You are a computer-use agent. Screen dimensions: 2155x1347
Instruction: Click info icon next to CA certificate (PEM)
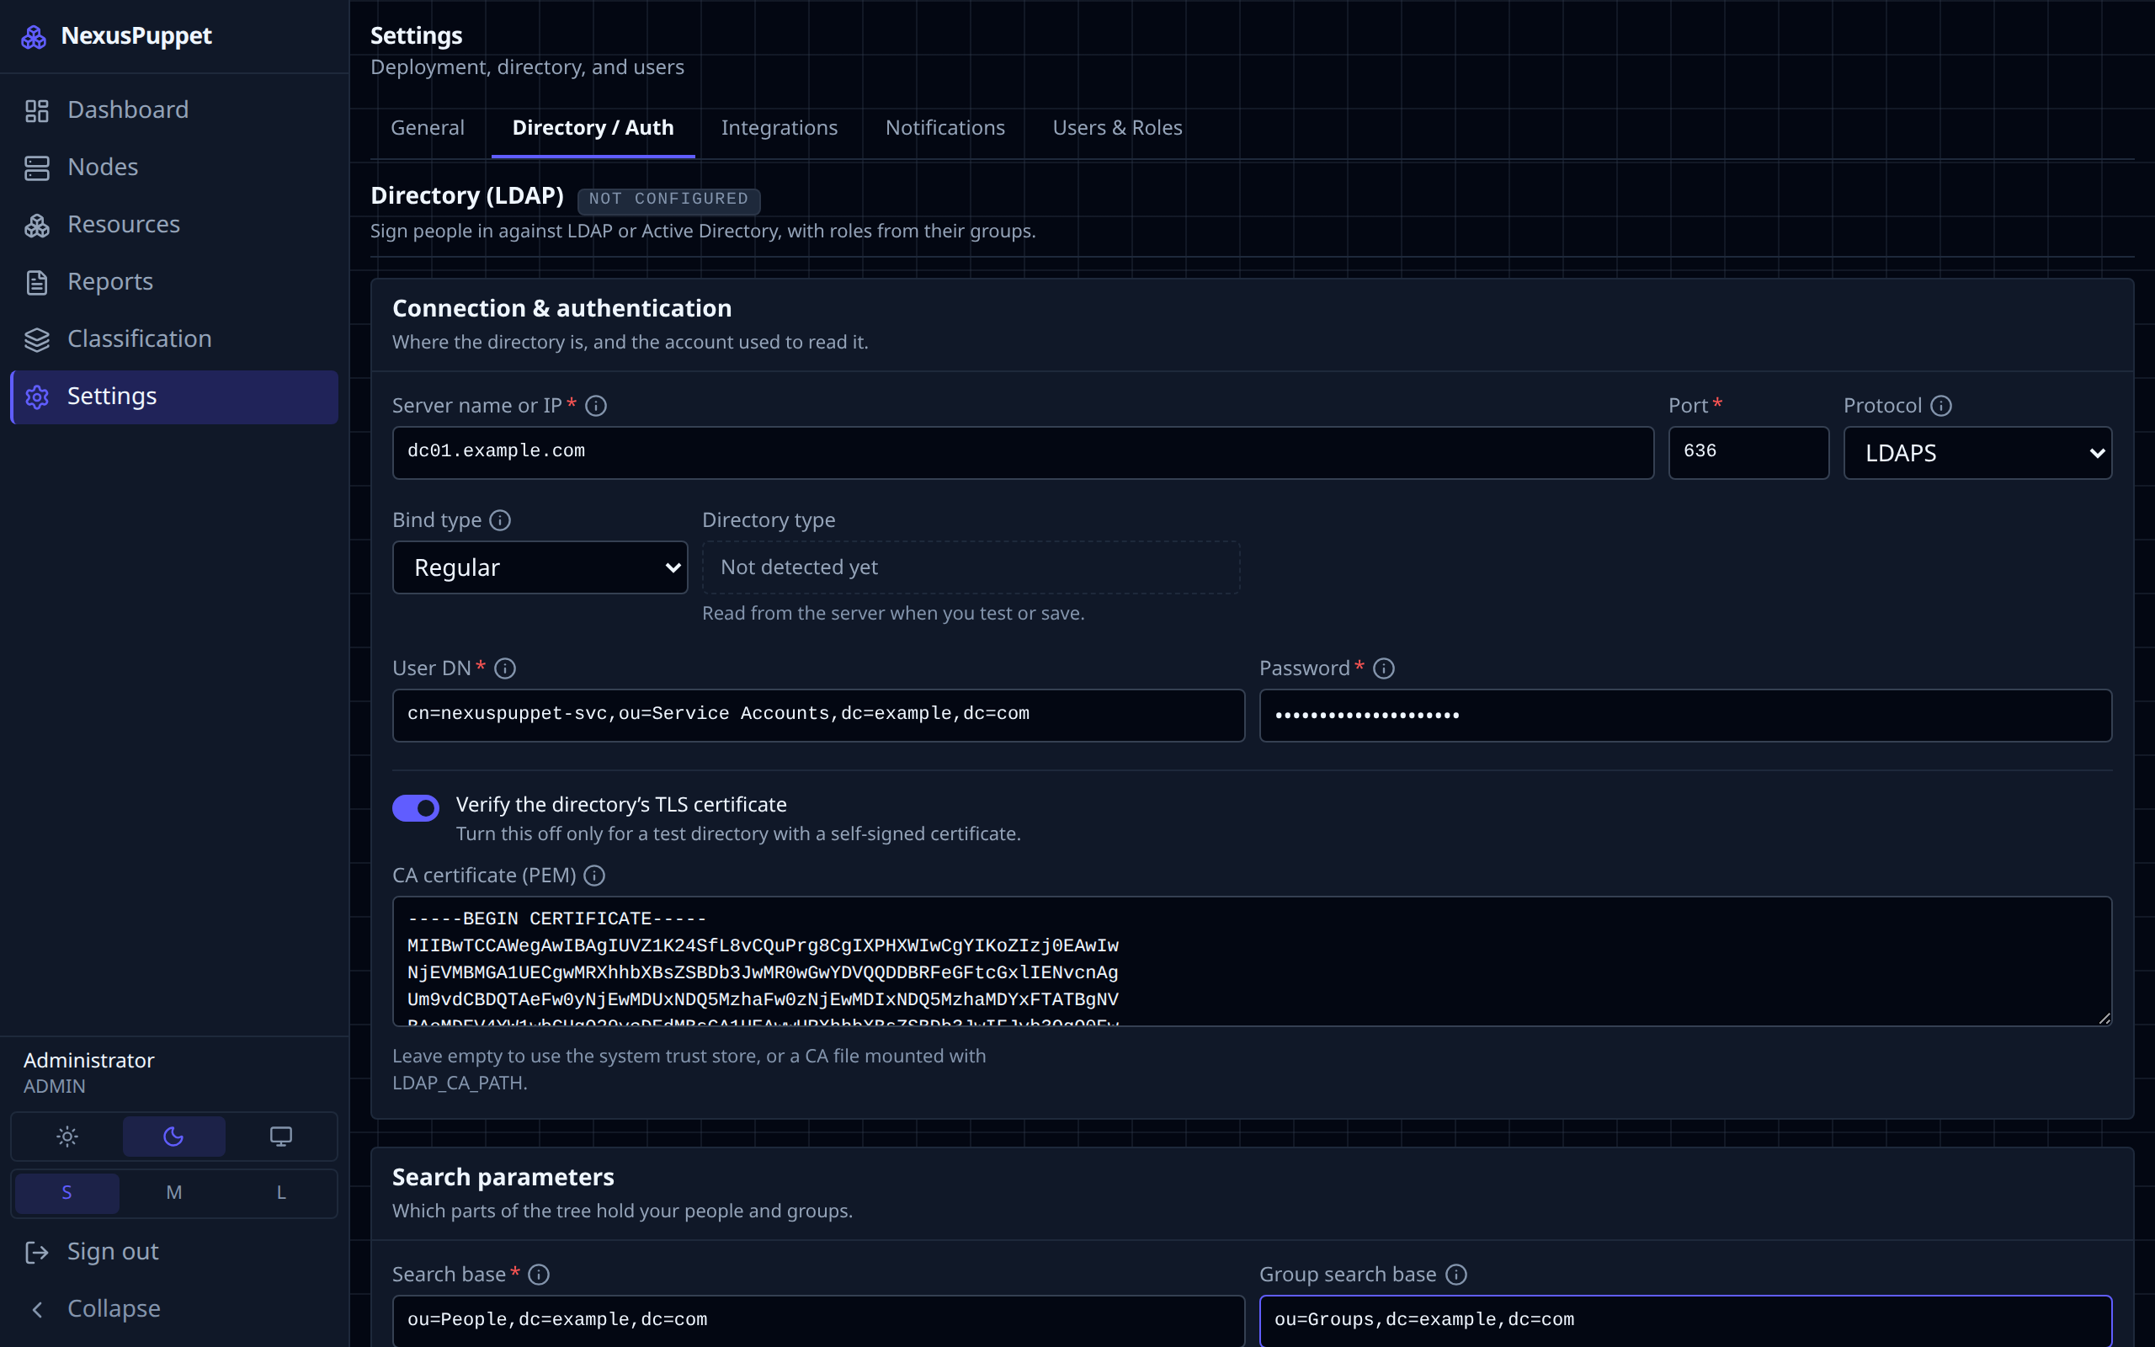tap(594, 876)
